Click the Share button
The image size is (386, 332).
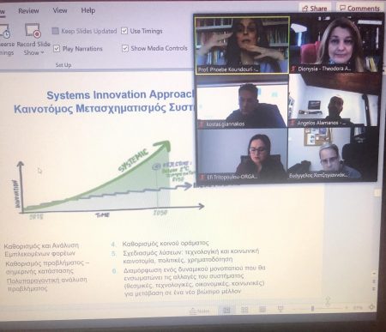coord(315,9)
